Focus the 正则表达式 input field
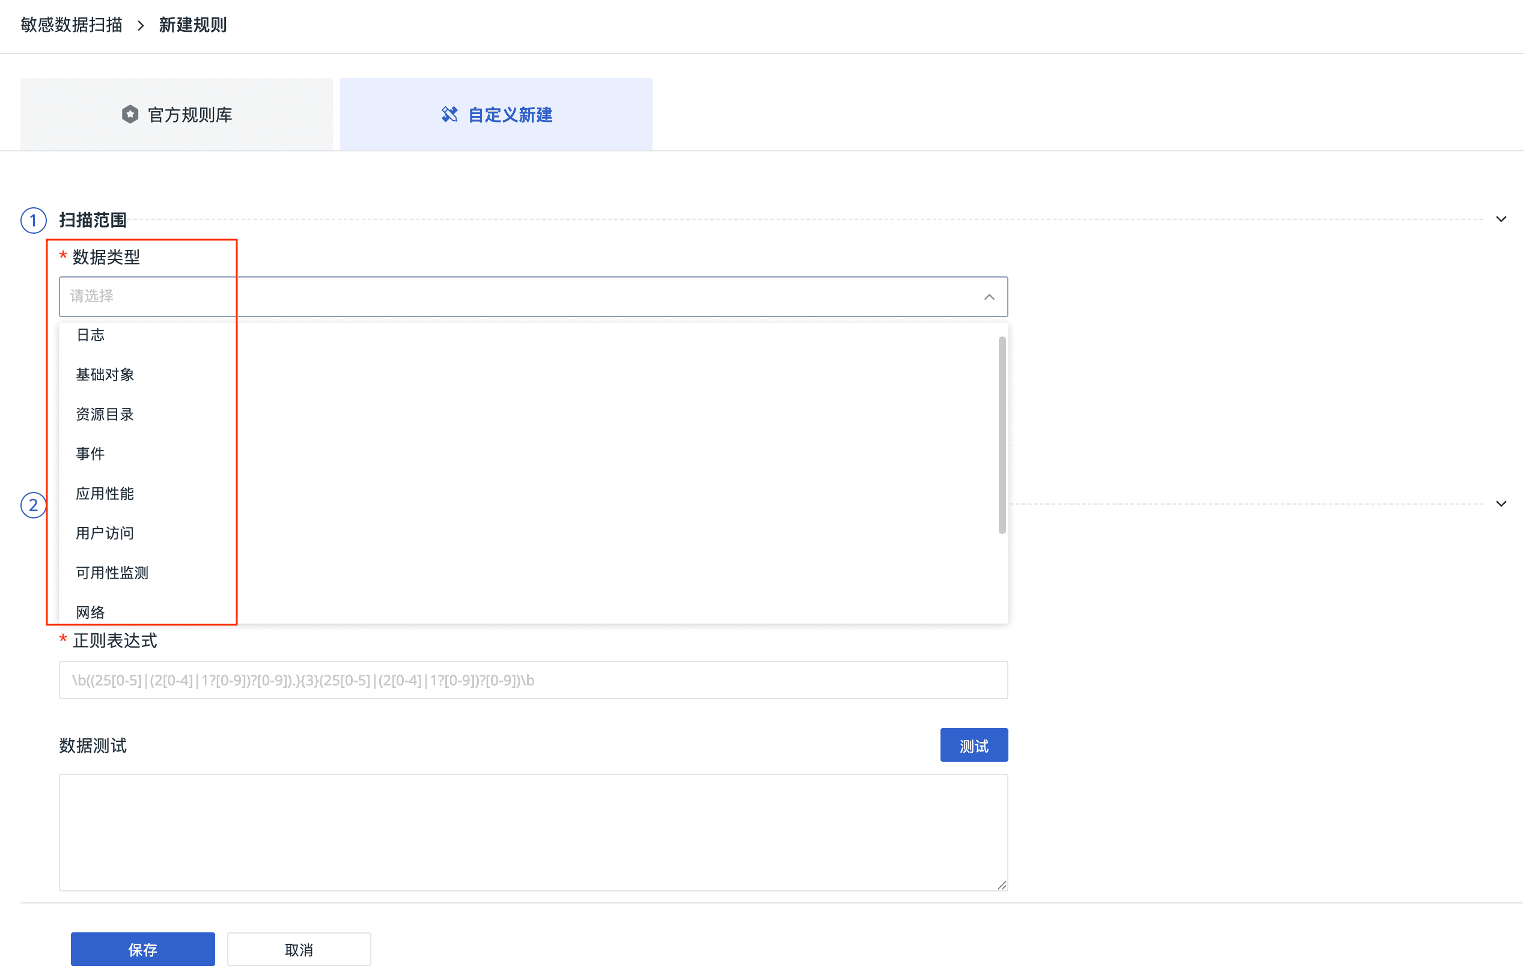The image size is (1524, 978). pos(533,680)
